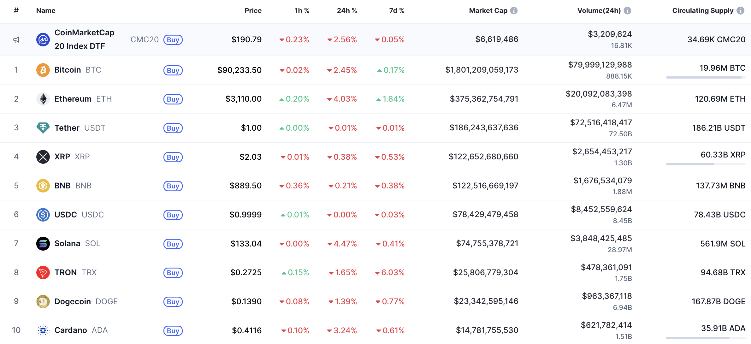Click the Buy button for CMC20
This screenshot has width=751, height=344.
tap(173, 40)
